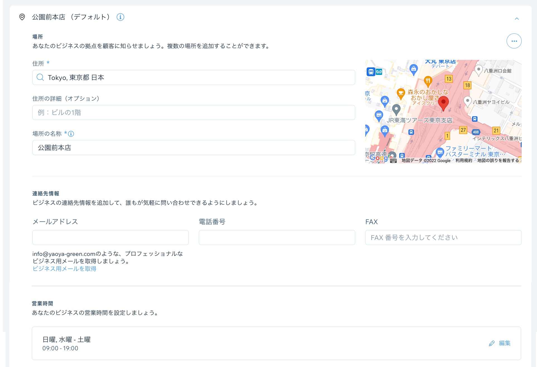Image resolution: width=537 pixels, height=367 pixels.
Task: Open the info tooltip next to 公園前本店（デフォルト）
Action: [120, 17]
